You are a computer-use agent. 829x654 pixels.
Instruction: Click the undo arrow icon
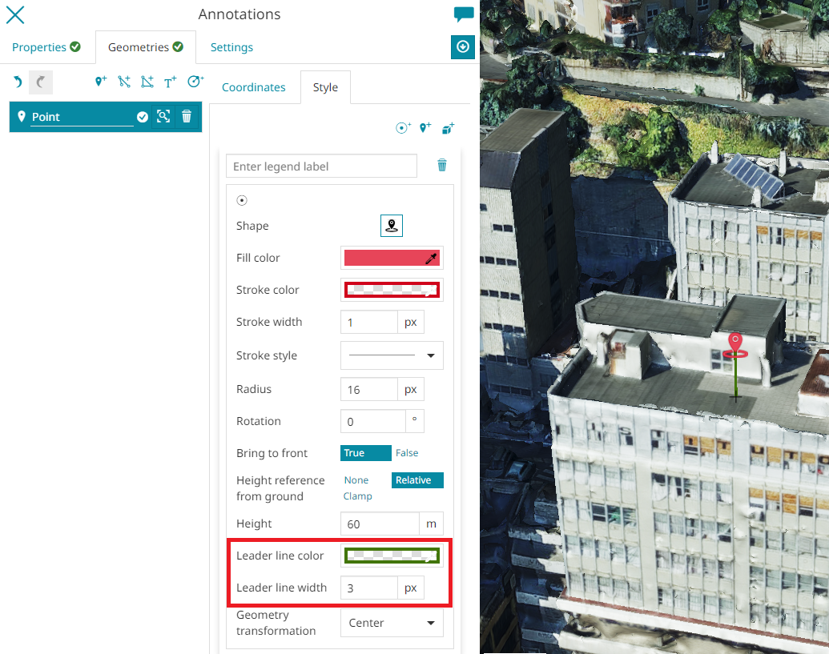tap(18, 82)
